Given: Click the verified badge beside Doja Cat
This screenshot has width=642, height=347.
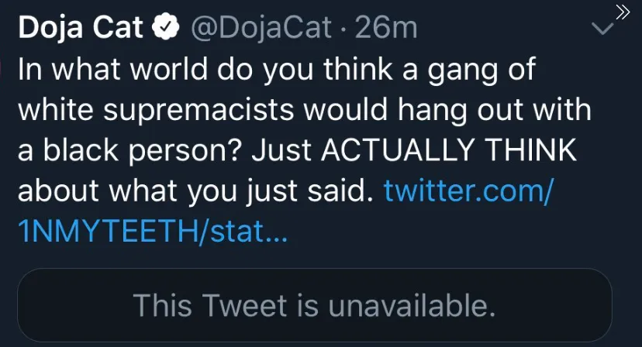Looking at the screenshot, I should (166, 27).
